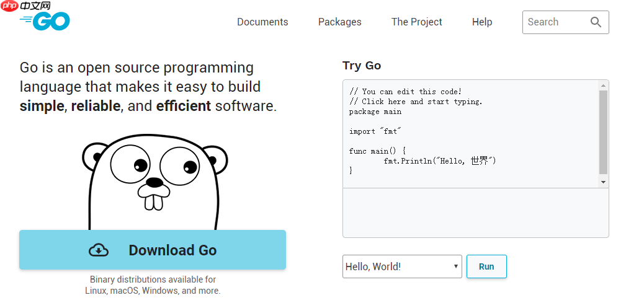Open the Documents menu
626x308 pixels.
click(262, 22)
